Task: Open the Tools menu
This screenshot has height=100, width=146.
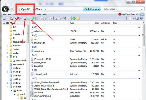Action: point(39,15)
